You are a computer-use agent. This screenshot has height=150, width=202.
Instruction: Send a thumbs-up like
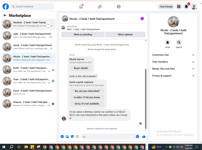coord(144,137)
